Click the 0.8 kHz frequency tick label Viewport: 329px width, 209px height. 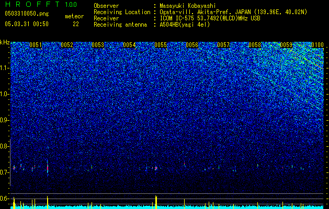click(4, 146)
